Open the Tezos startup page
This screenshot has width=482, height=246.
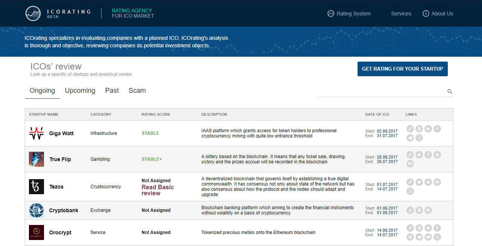pos(56,187)
